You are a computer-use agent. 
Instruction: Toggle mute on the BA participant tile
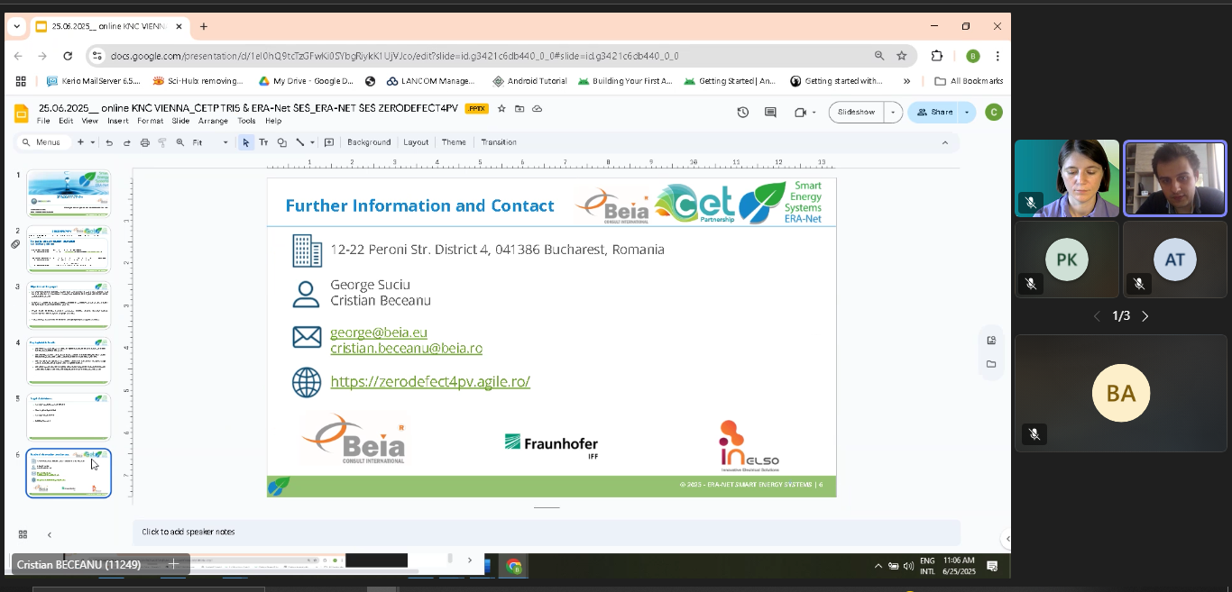pyautogui.click(x=1034, y=434)
